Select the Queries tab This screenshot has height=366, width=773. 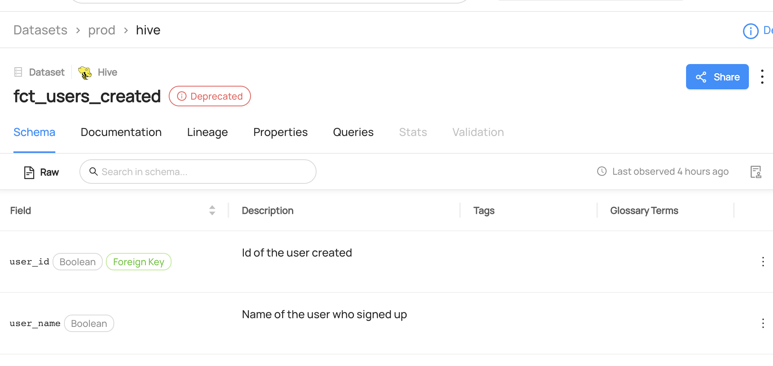coord(353,132)
